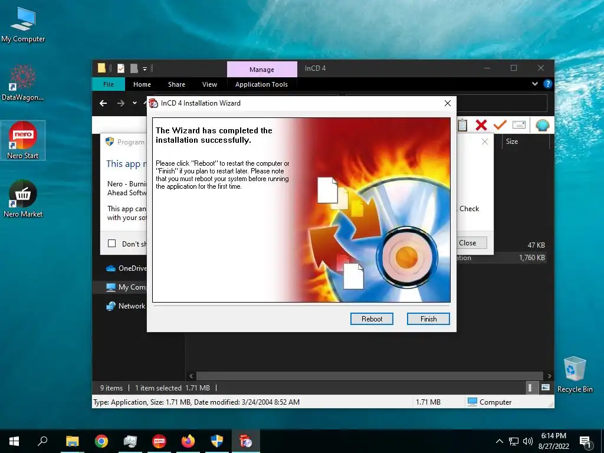Click Finish in the InCD wizard

(428, 319)
